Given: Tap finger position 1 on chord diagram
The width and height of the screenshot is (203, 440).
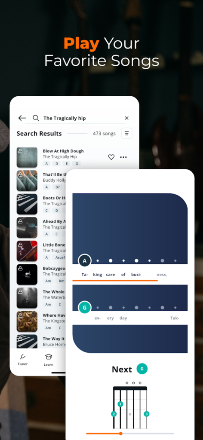Looking at the screenshot, I should pyautogui.click(x=120, y=404).
